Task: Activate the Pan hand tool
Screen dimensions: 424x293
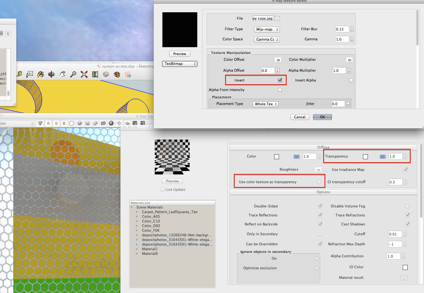Action: [x=62, y=74]
